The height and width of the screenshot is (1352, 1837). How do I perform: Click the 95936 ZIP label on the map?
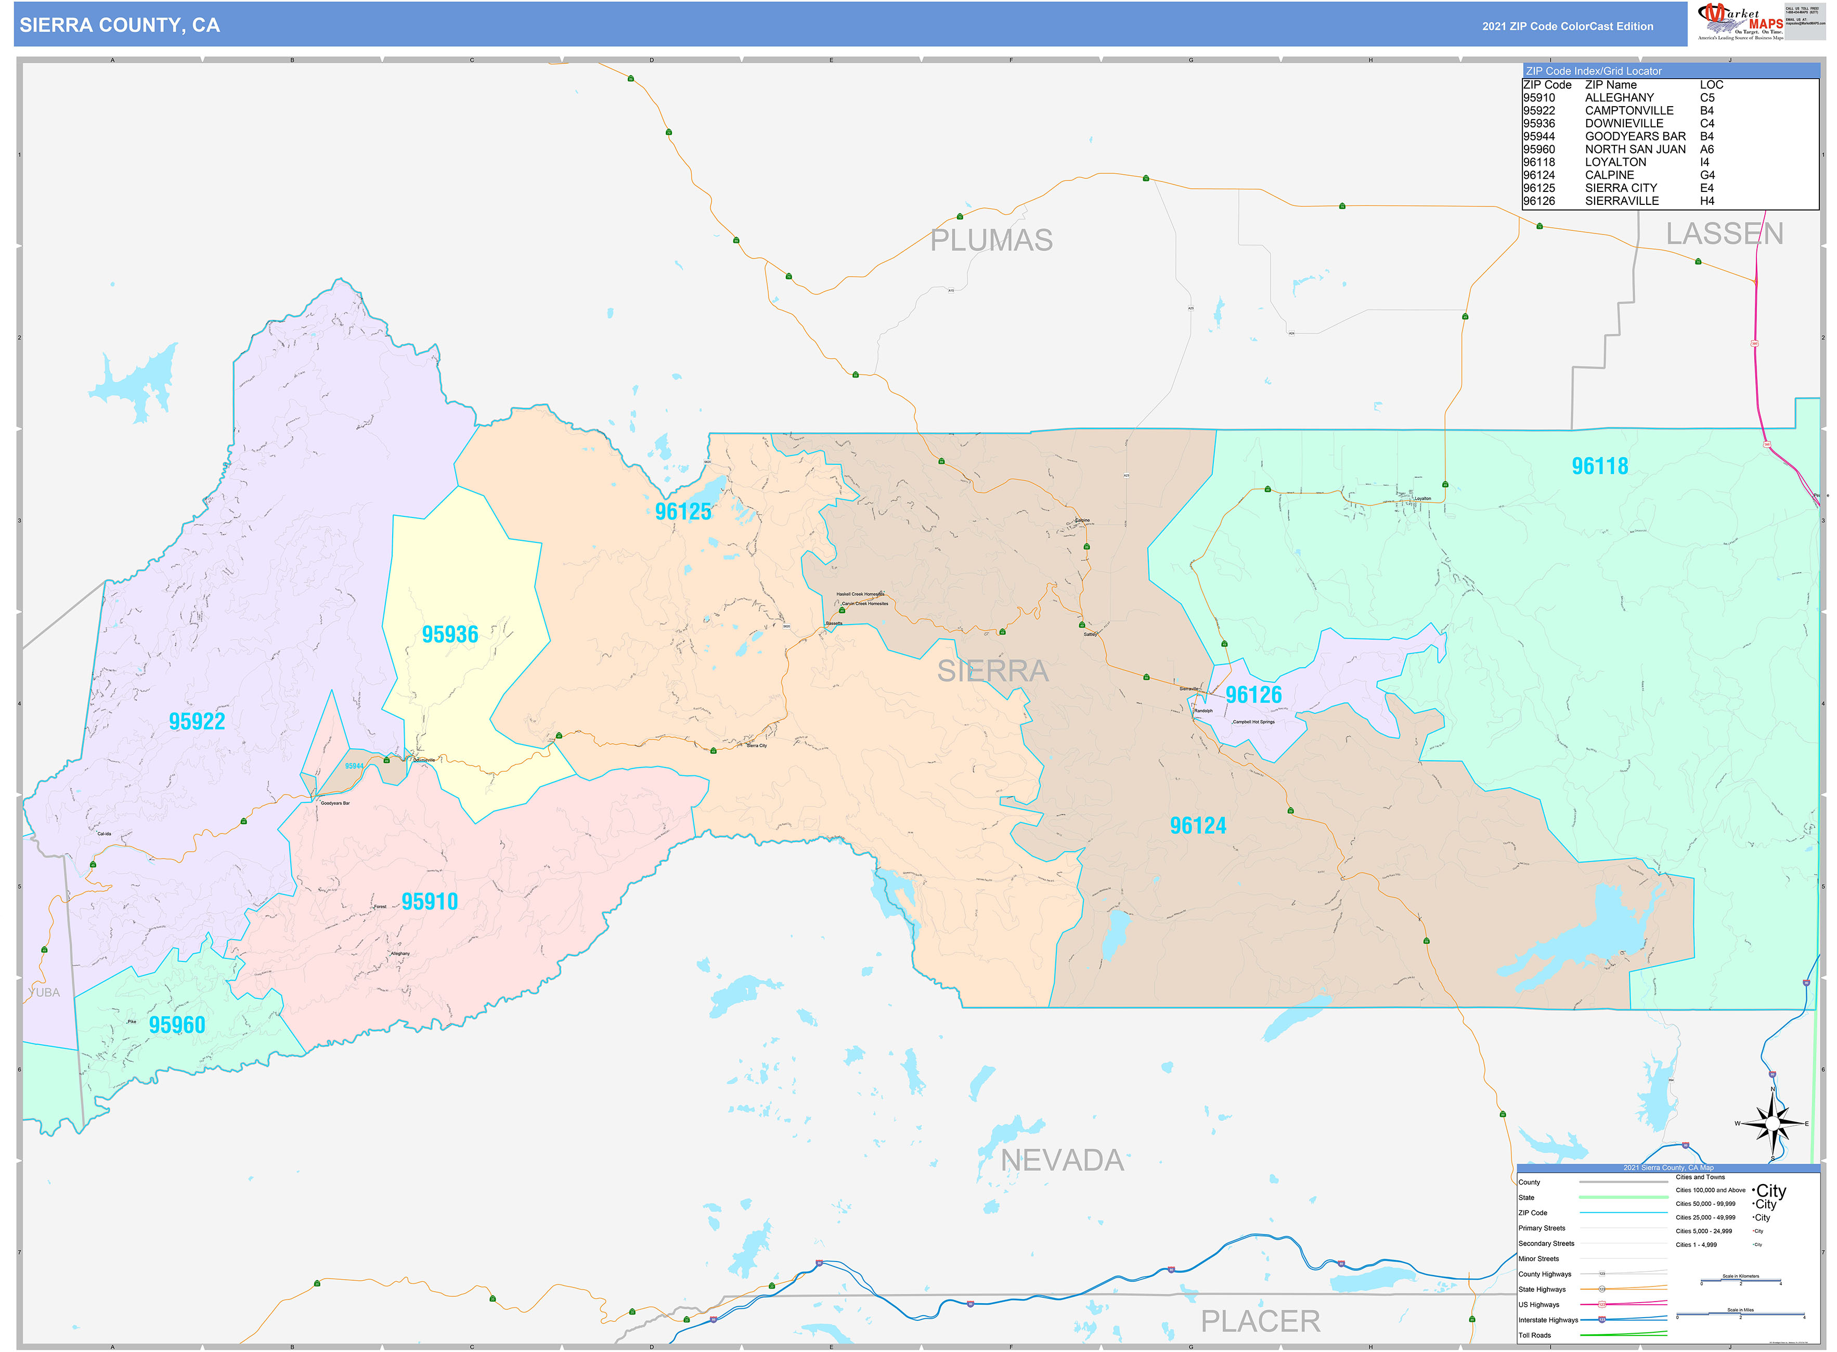click(x=449, y=635)
